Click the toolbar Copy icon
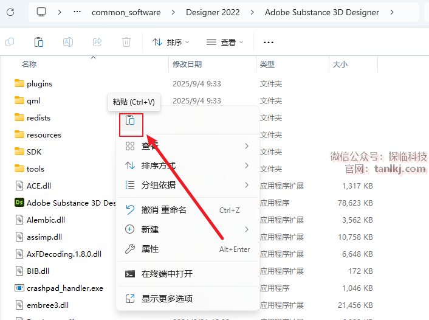Viewport: 429px width, 320px height. click(10, 42)
